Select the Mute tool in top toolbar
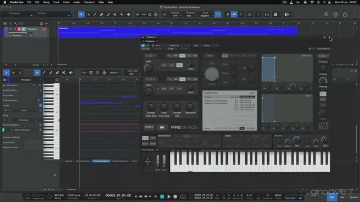Viewport: 360px width, 202px height. [x=115, y=15]
